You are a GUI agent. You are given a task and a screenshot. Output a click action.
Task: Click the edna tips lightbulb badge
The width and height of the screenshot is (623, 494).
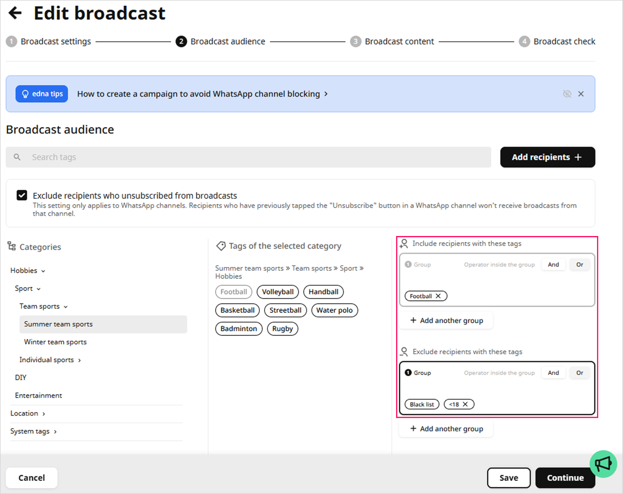[42, 94]
